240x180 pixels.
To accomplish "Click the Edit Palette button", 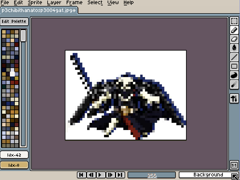I will (14, 22).
